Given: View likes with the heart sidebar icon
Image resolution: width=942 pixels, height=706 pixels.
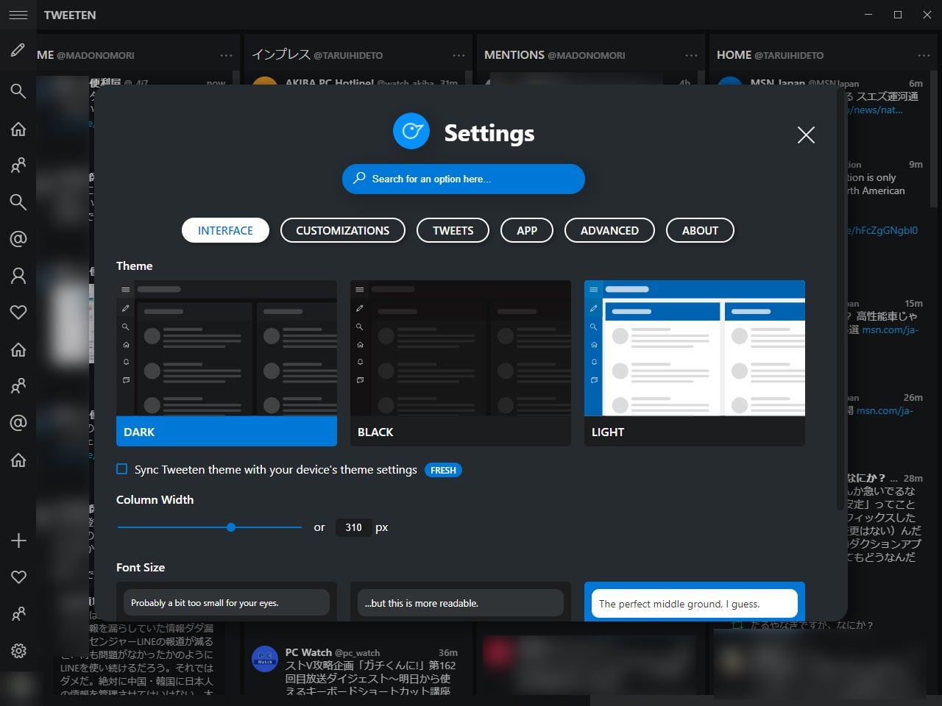Looking at the screenshot, I should (18, 312).
